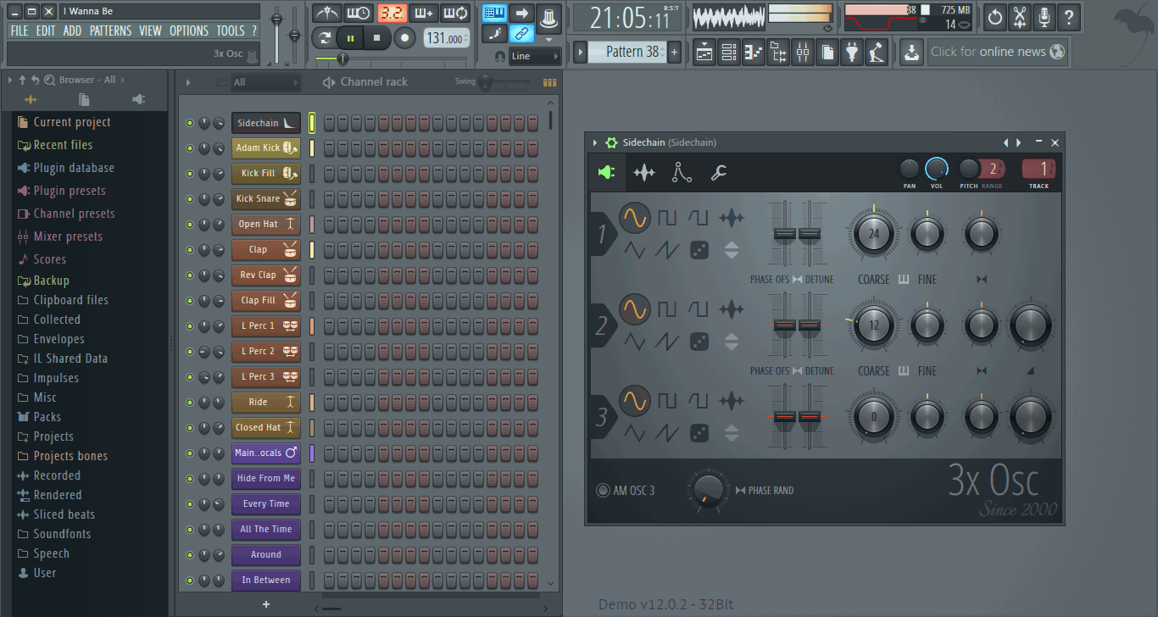
Task: Open the graph editor icon in channel rack
Action: [x=549, y=82]
